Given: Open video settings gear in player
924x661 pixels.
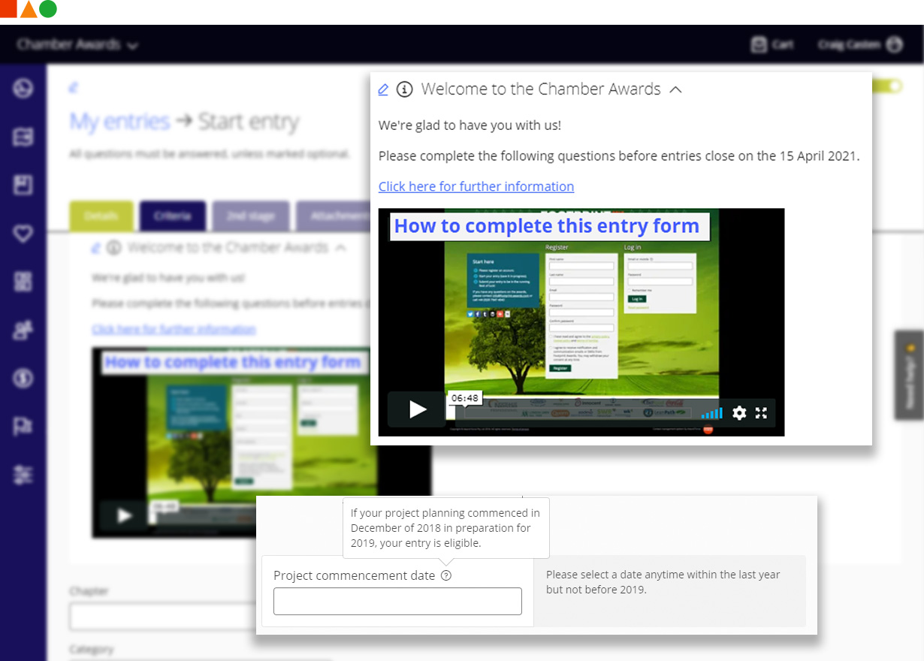Looking at the screenshot, I should 739,412.
